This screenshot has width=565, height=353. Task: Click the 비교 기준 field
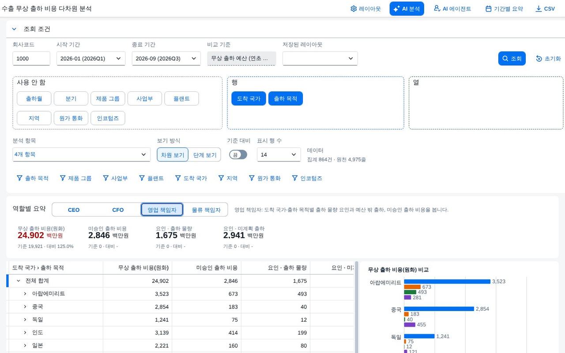242,59
